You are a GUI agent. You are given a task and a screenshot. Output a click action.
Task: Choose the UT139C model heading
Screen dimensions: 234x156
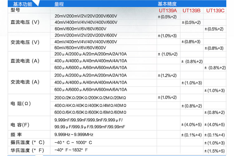[x=215, y=10]
